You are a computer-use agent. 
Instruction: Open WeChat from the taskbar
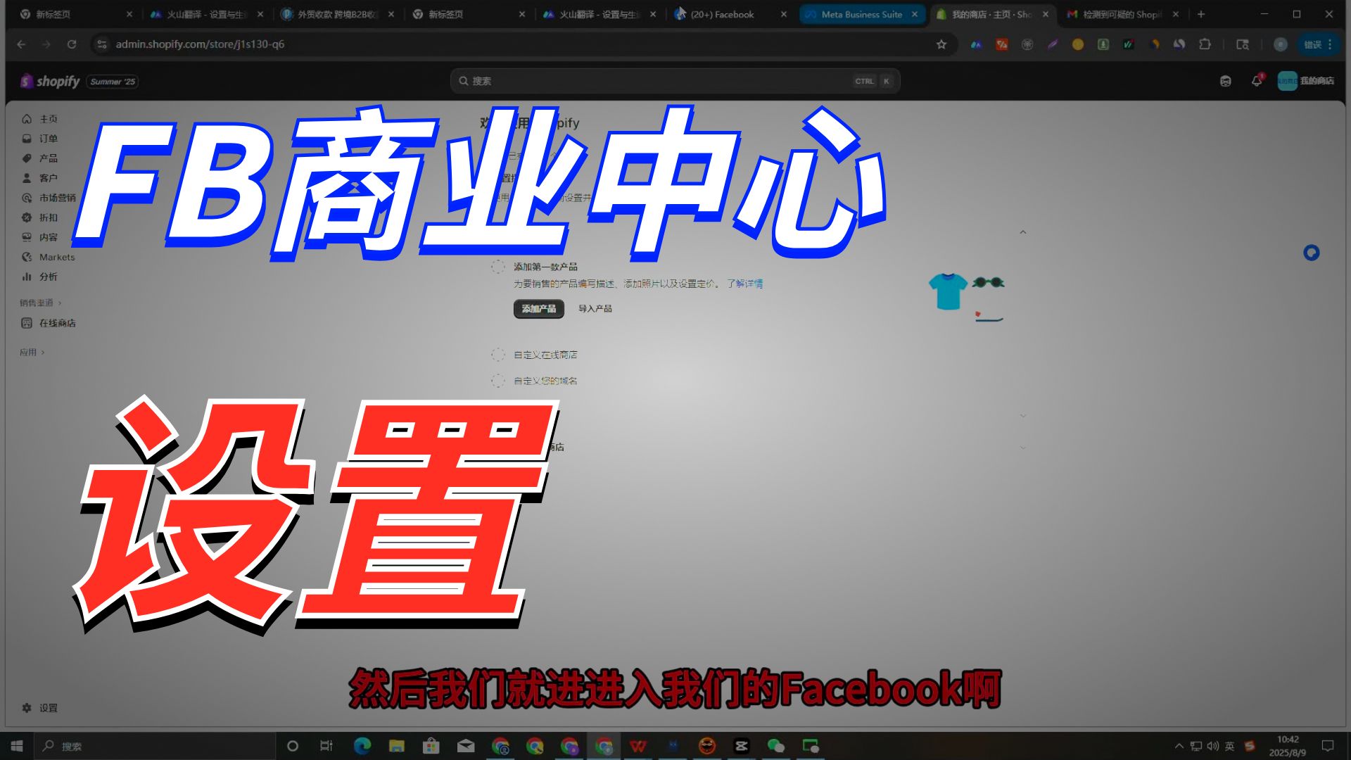point(775,746)
